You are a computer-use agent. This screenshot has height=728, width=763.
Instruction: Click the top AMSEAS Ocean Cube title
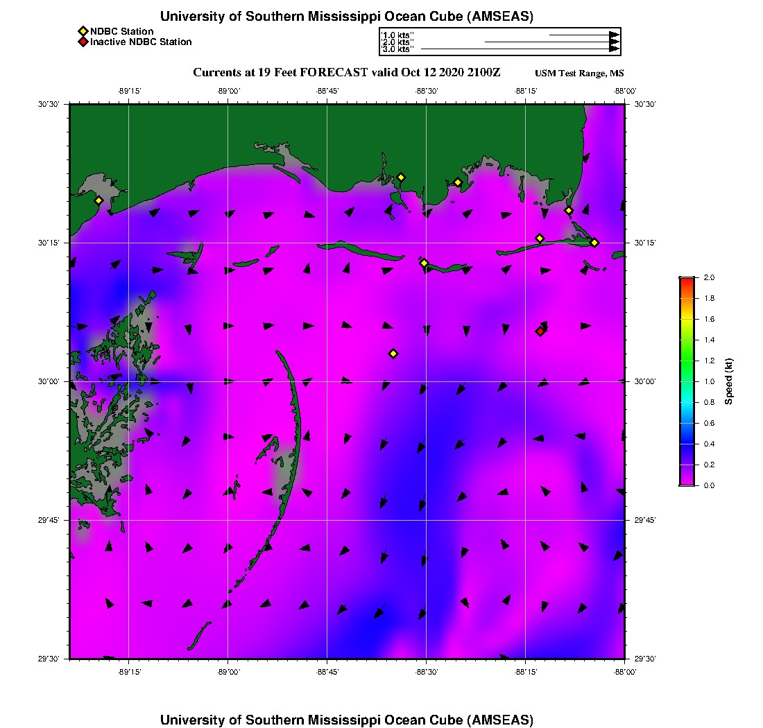pyautogui.click(x=346, y=17)
